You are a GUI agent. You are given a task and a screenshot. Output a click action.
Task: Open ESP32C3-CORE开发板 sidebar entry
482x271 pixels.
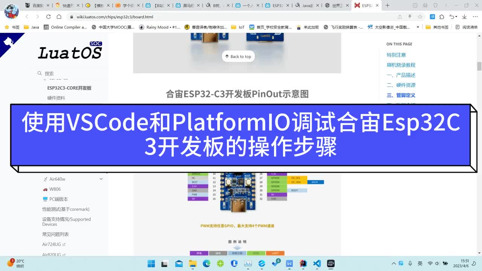(x=69, y=88)
